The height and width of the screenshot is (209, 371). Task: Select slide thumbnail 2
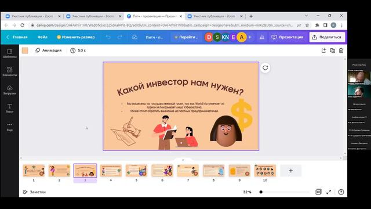click(x=59, y=171)
